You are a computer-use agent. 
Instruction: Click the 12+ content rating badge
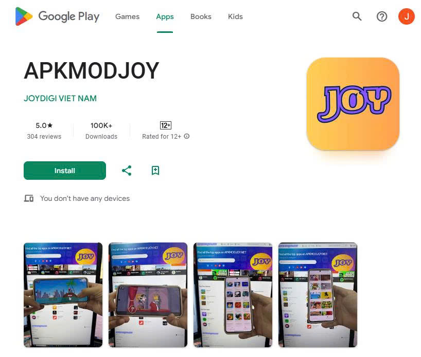click(x=166, y=125)
